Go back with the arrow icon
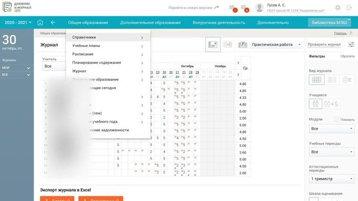 (53, 22)
